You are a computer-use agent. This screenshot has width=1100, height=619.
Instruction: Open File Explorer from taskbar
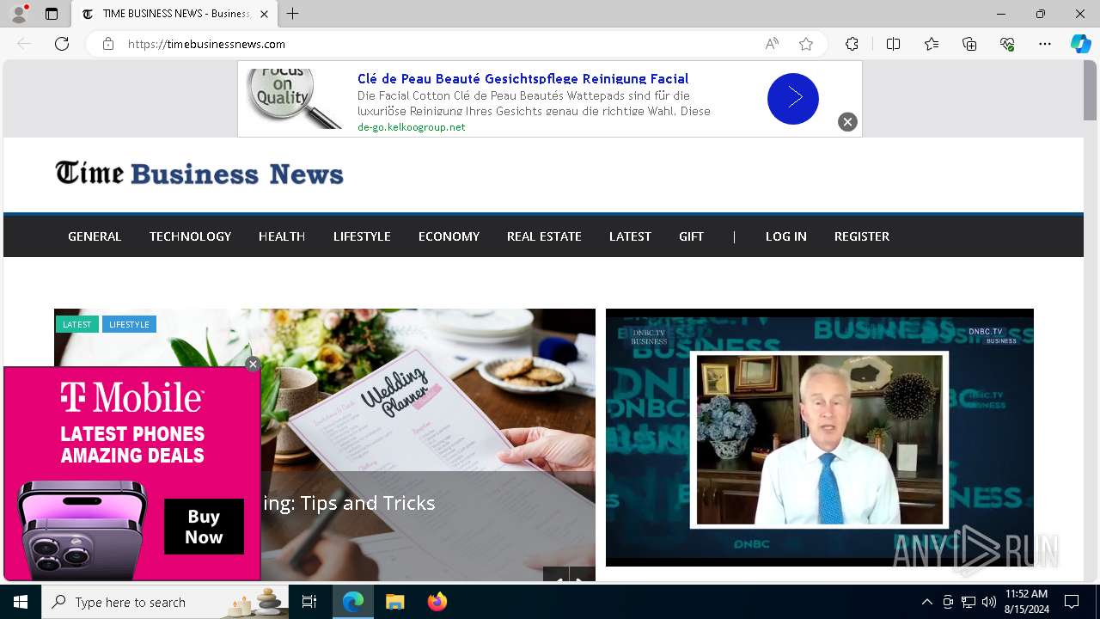[394, 602]
